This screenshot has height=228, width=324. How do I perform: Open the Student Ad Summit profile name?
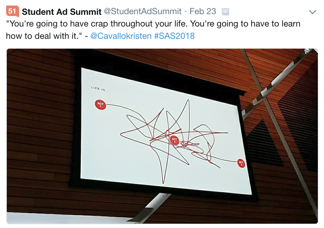[x=62, y=12]
